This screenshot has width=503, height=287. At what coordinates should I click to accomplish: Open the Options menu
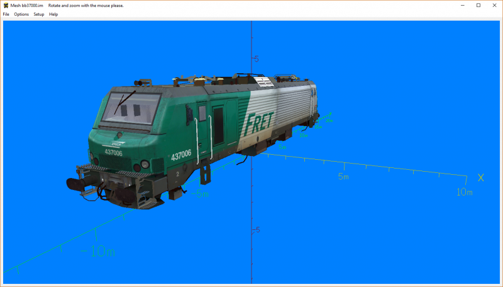21,14
